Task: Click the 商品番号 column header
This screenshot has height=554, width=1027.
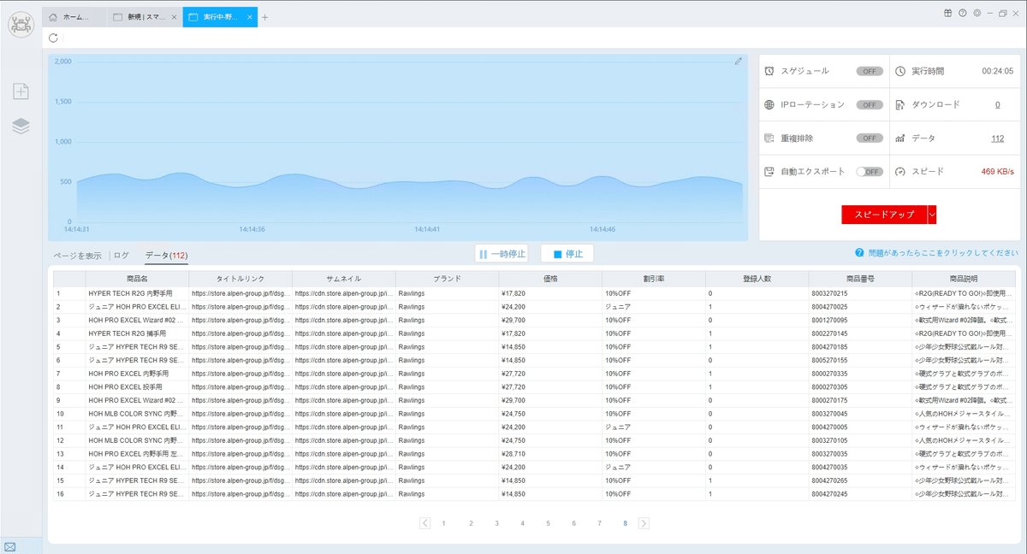Action: click(860, 279)
